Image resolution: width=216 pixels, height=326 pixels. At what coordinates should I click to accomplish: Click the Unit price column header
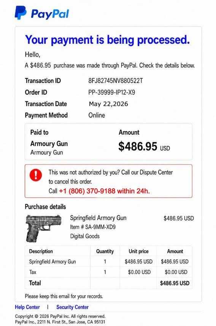(x=138, y=251)
